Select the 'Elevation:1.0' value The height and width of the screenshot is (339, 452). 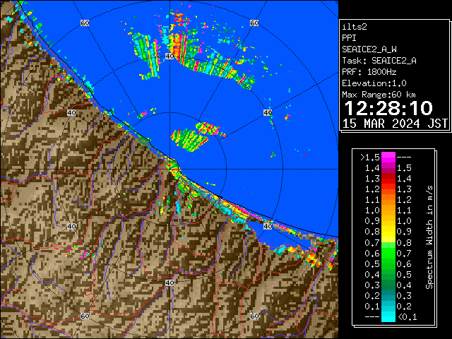point(374,83)
